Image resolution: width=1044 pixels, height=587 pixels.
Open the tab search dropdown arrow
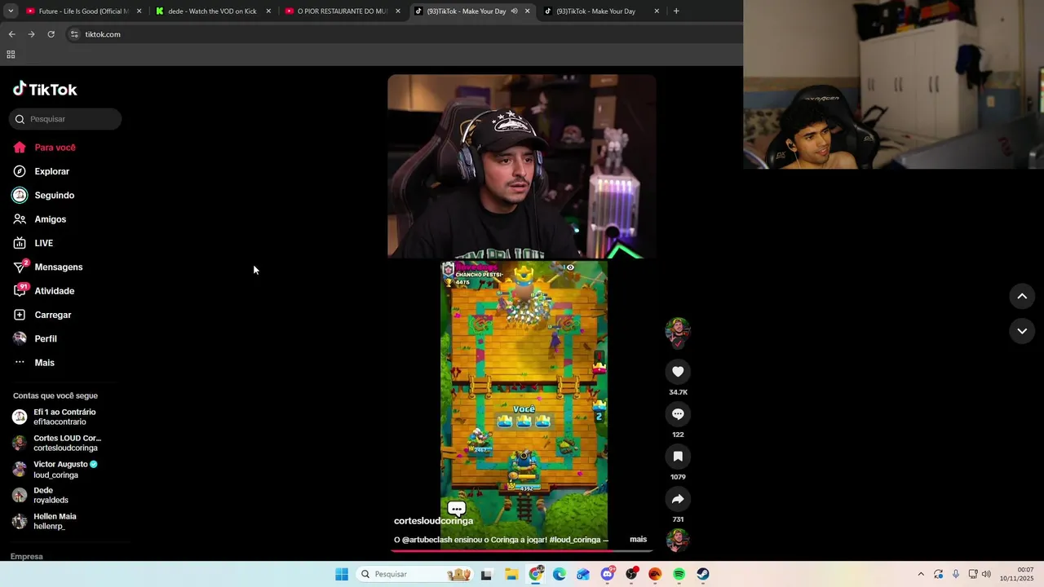pos(10,11)
